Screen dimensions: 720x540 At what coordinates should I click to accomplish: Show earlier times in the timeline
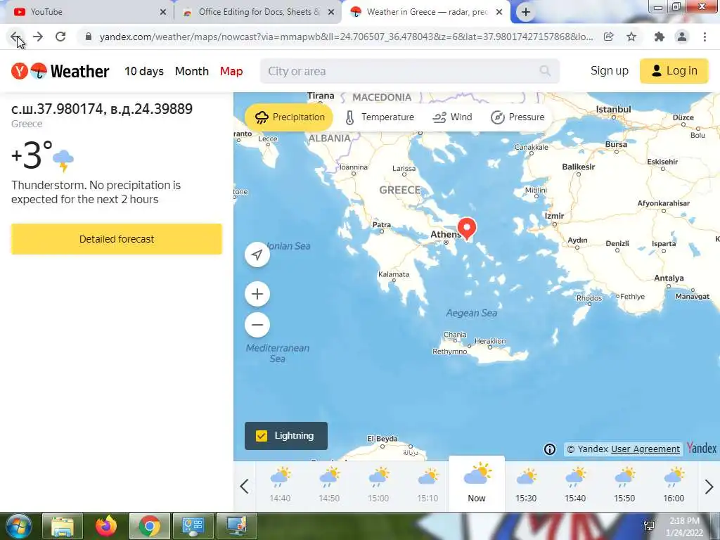click(244, 487)
